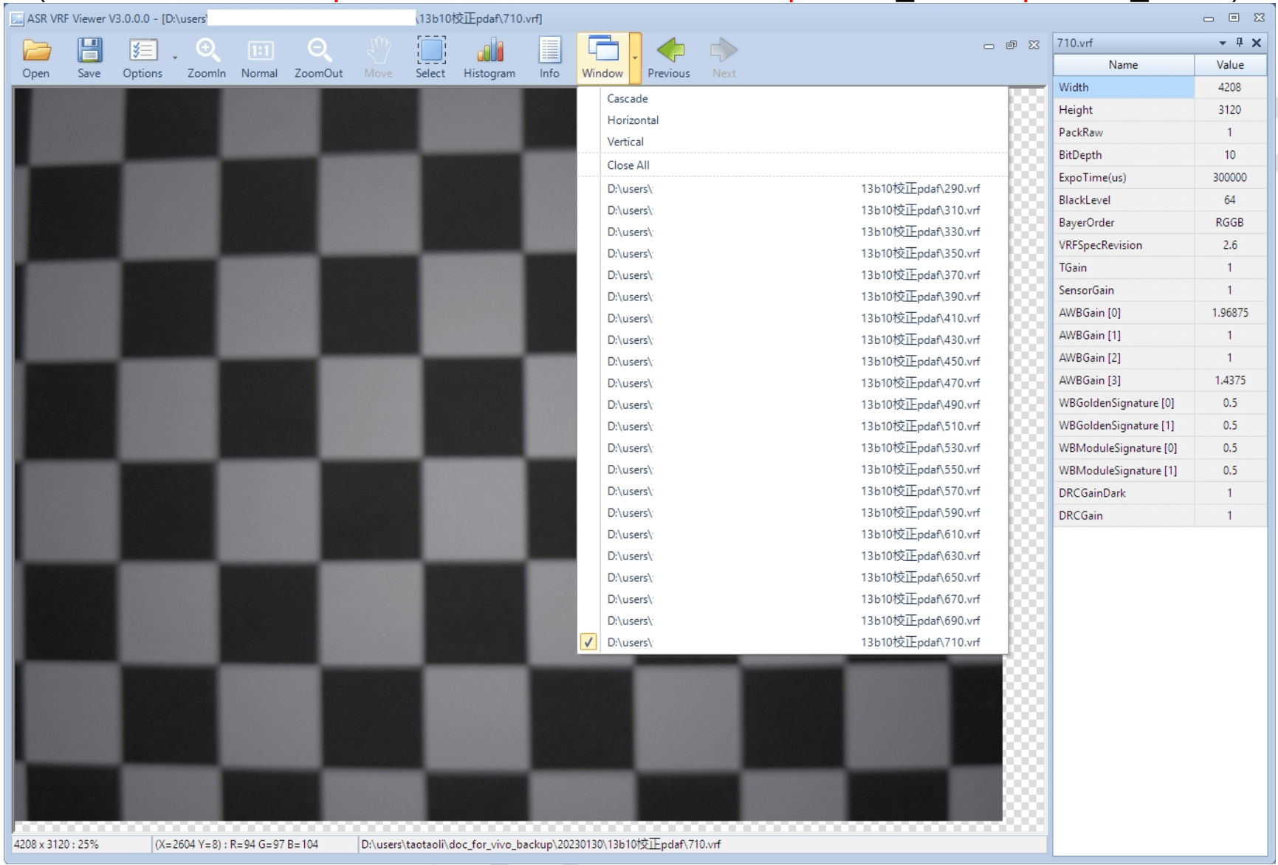
Task: Click the ZoomOut magnifier icon
Action: [x=319, y=51]
